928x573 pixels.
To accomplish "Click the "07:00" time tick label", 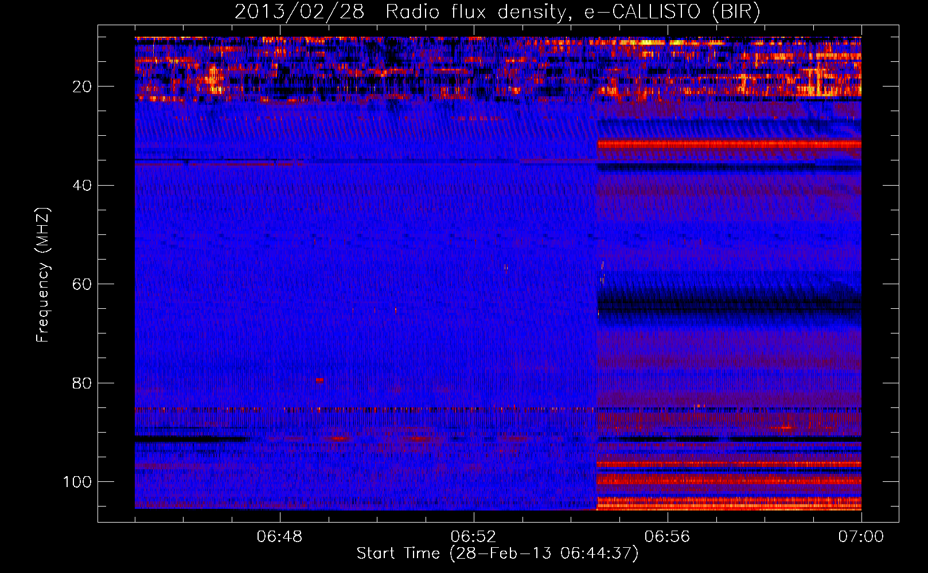I will coord(861,537).
